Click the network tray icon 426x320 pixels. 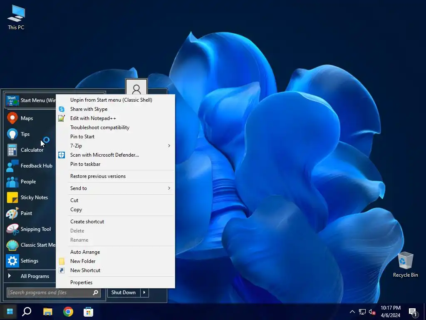tap(362, 312)
